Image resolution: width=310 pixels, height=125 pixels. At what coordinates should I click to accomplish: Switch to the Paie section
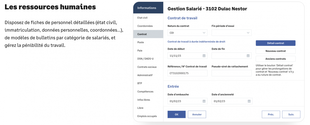140,51
